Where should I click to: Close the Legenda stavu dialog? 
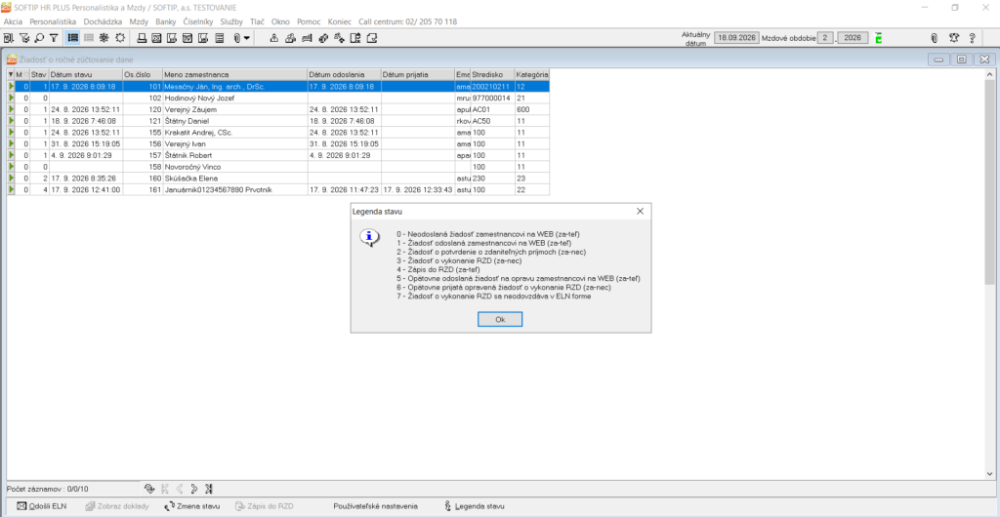coord(640,212)
